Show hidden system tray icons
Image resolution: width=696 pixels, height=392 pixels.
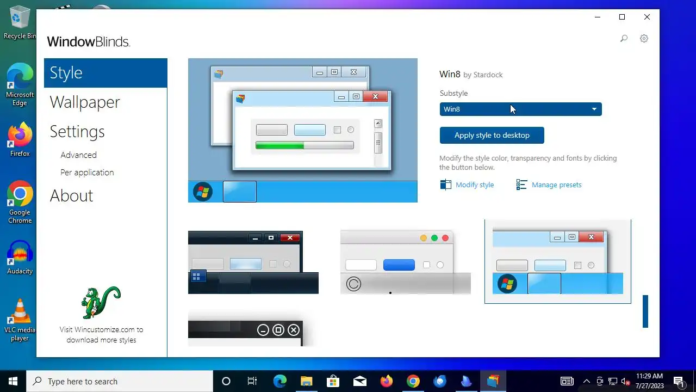[x=587, y=381]
